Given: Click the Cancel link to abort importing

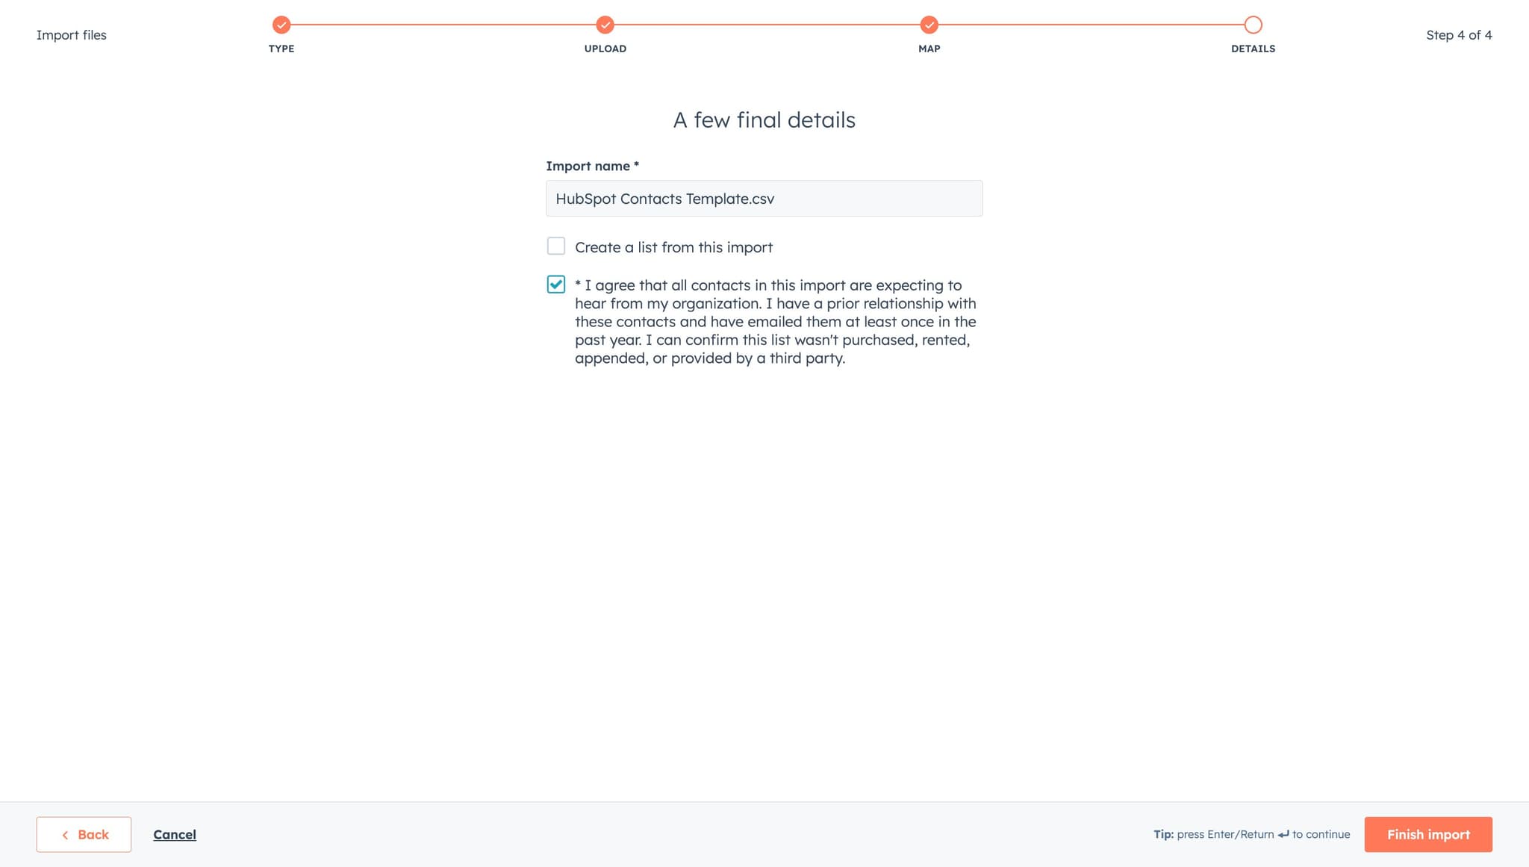Looking at the screenshot, I should (175, 834).
